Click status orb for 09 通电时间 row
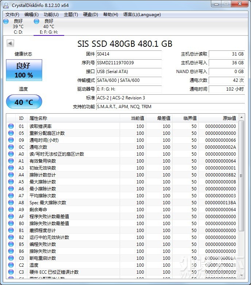This screenshot has height=285, width=251. 11,140
